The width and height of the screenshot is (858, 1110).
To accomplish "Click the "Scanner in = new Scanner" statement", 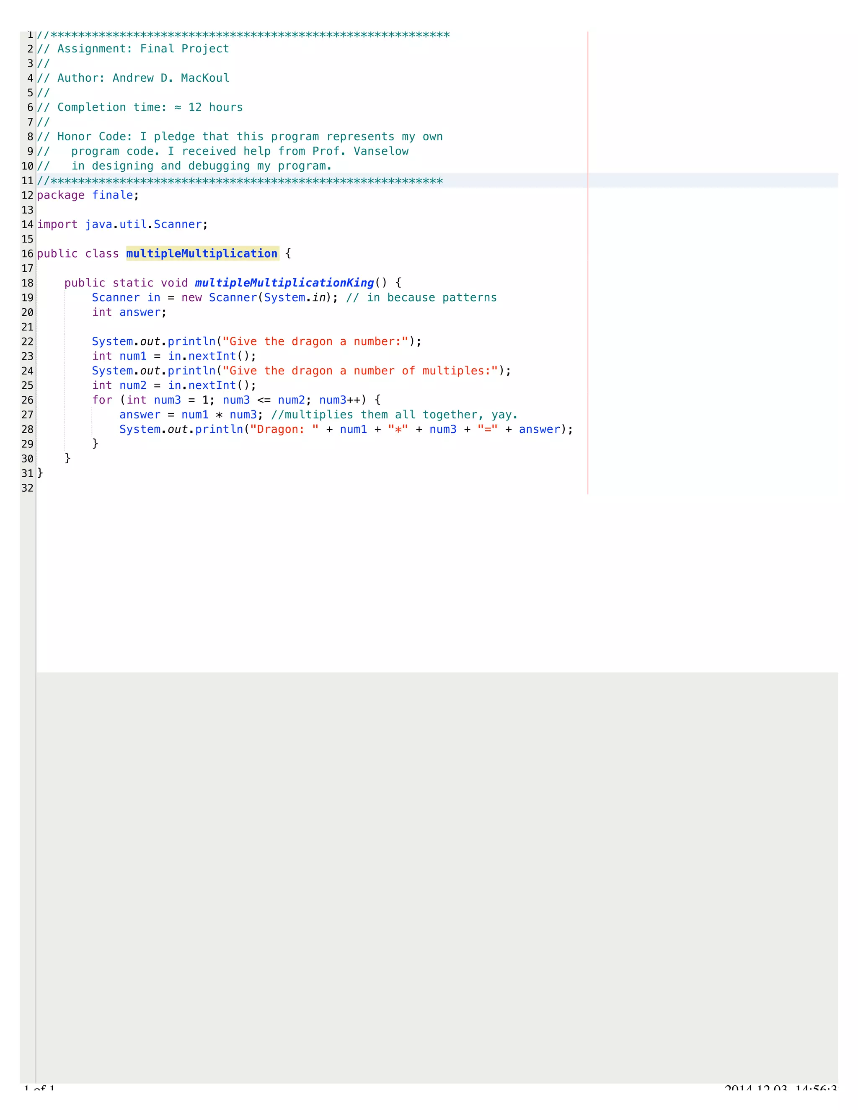I will (215, 298).
